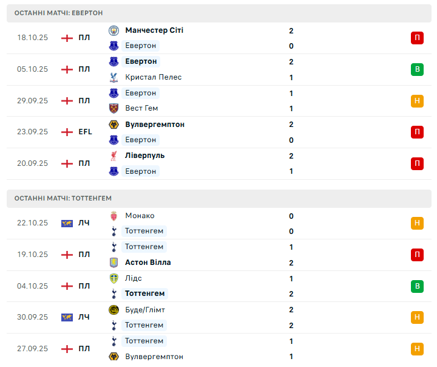The width and height of the screenshot is (437, 367).
Task: Select the Останні матчі: Евертон header
Action: (x=59, y=13)
